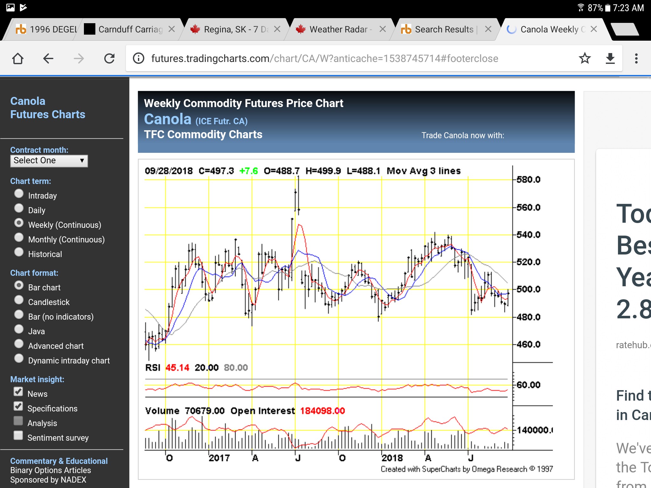The image size is (651, 488).
Task: Select the Intraday chart term
Action: click(x=19, y=193)
